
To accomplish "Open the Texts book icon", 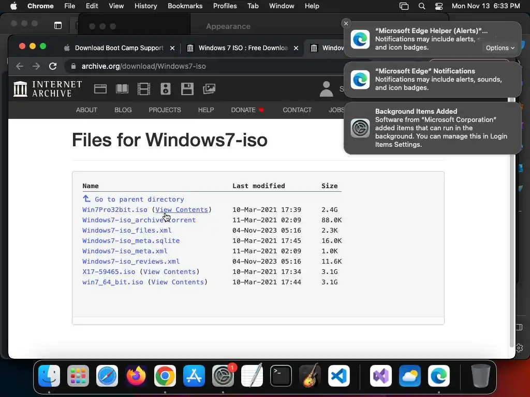I will point(122,89).
